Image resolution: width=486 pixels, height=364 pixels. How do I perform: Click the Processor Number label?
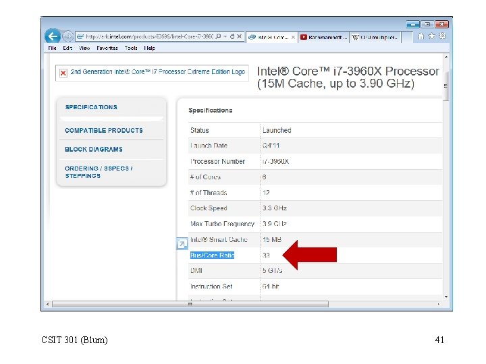pos(217,161)
